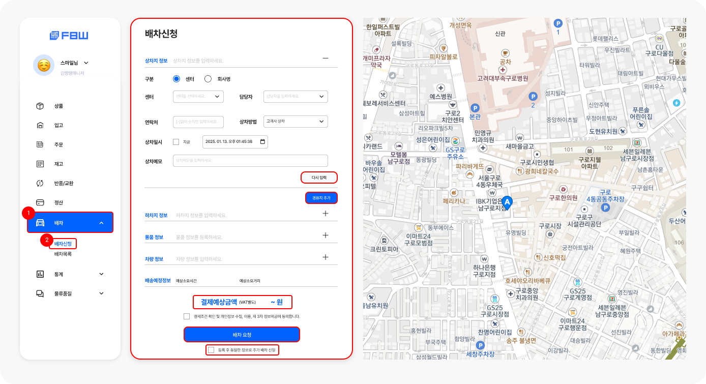
Task: Click the 정산 card icon
Action: point(40,202)
